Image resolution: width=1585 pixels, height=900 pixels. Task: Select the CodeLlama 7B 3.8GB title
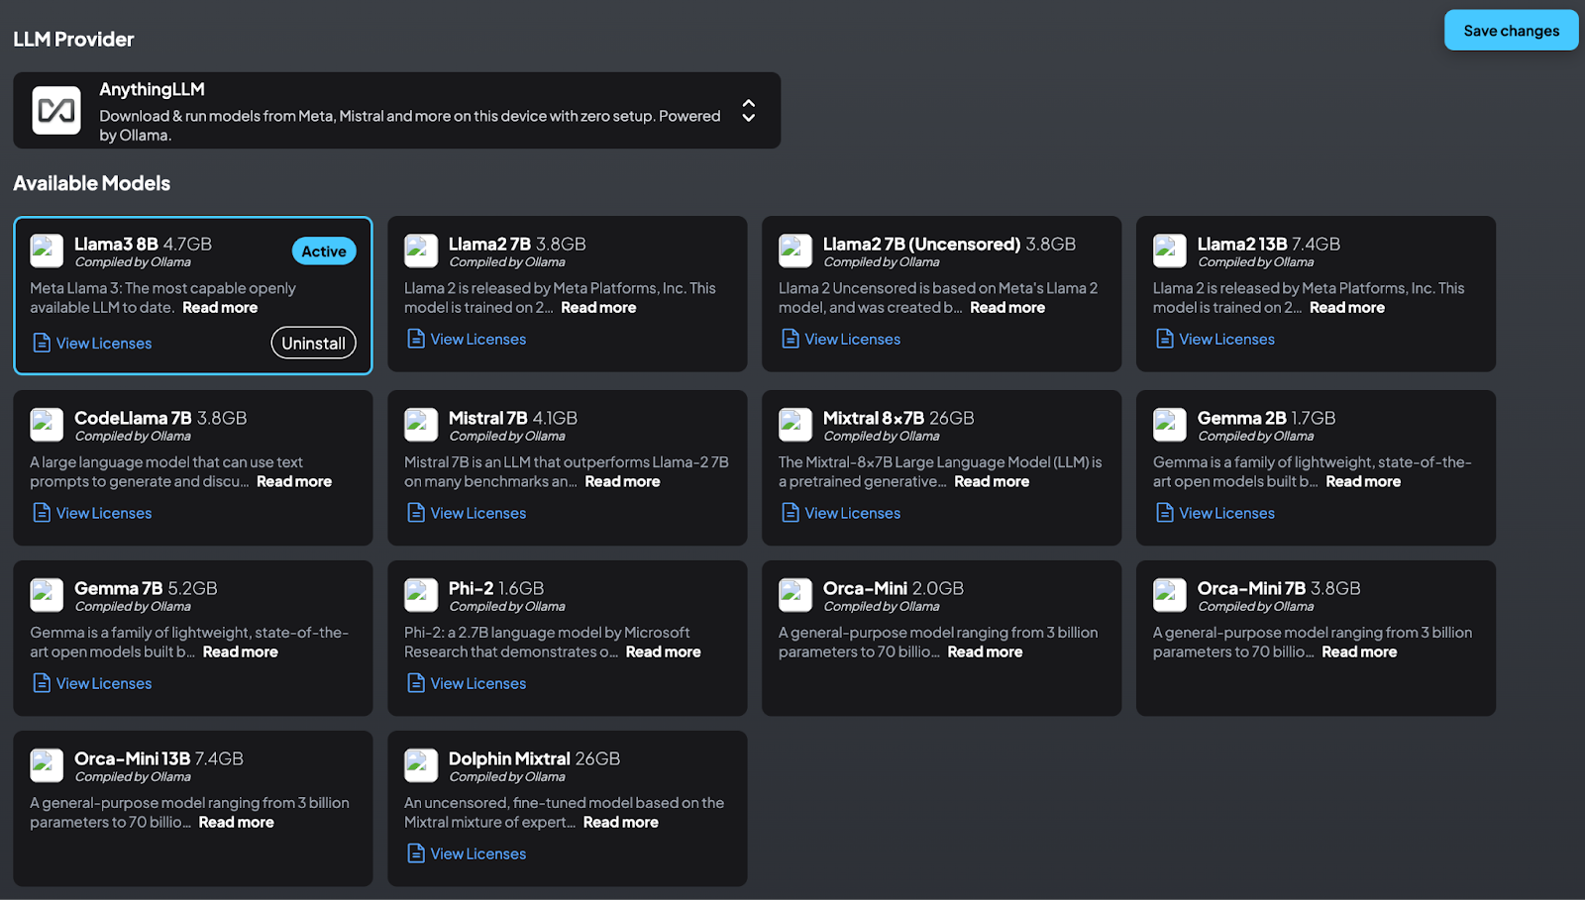click(x=160, y=418)
